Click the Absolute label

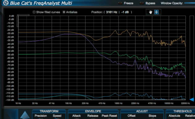click(174, 116)
